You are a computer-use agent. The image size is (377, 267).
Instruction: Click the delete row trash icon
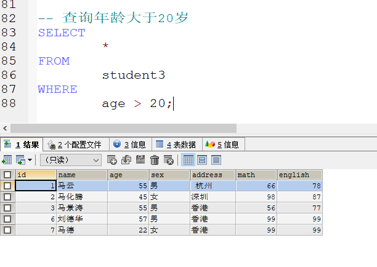click(155, 160)
